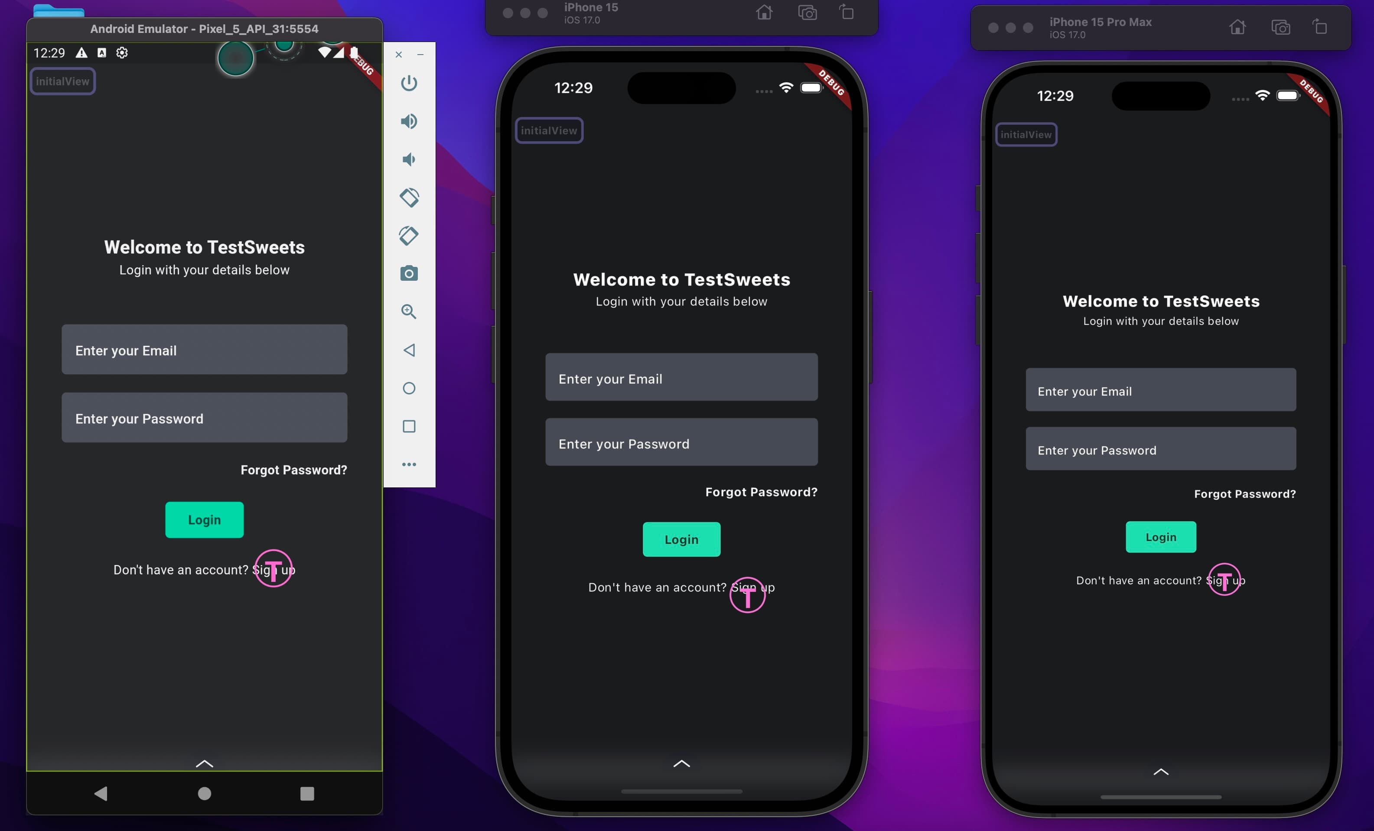Click the back navigation icon in emulator toolbar
1374x831 pixels.
[408, 349]
